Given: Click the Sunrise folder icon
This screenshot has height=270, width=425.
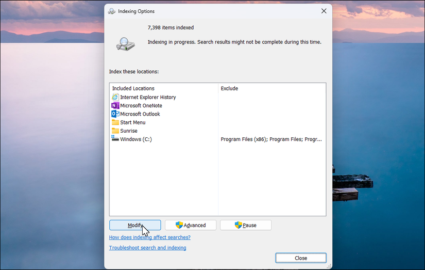Looking at the screenshot, I should [115, 131].
